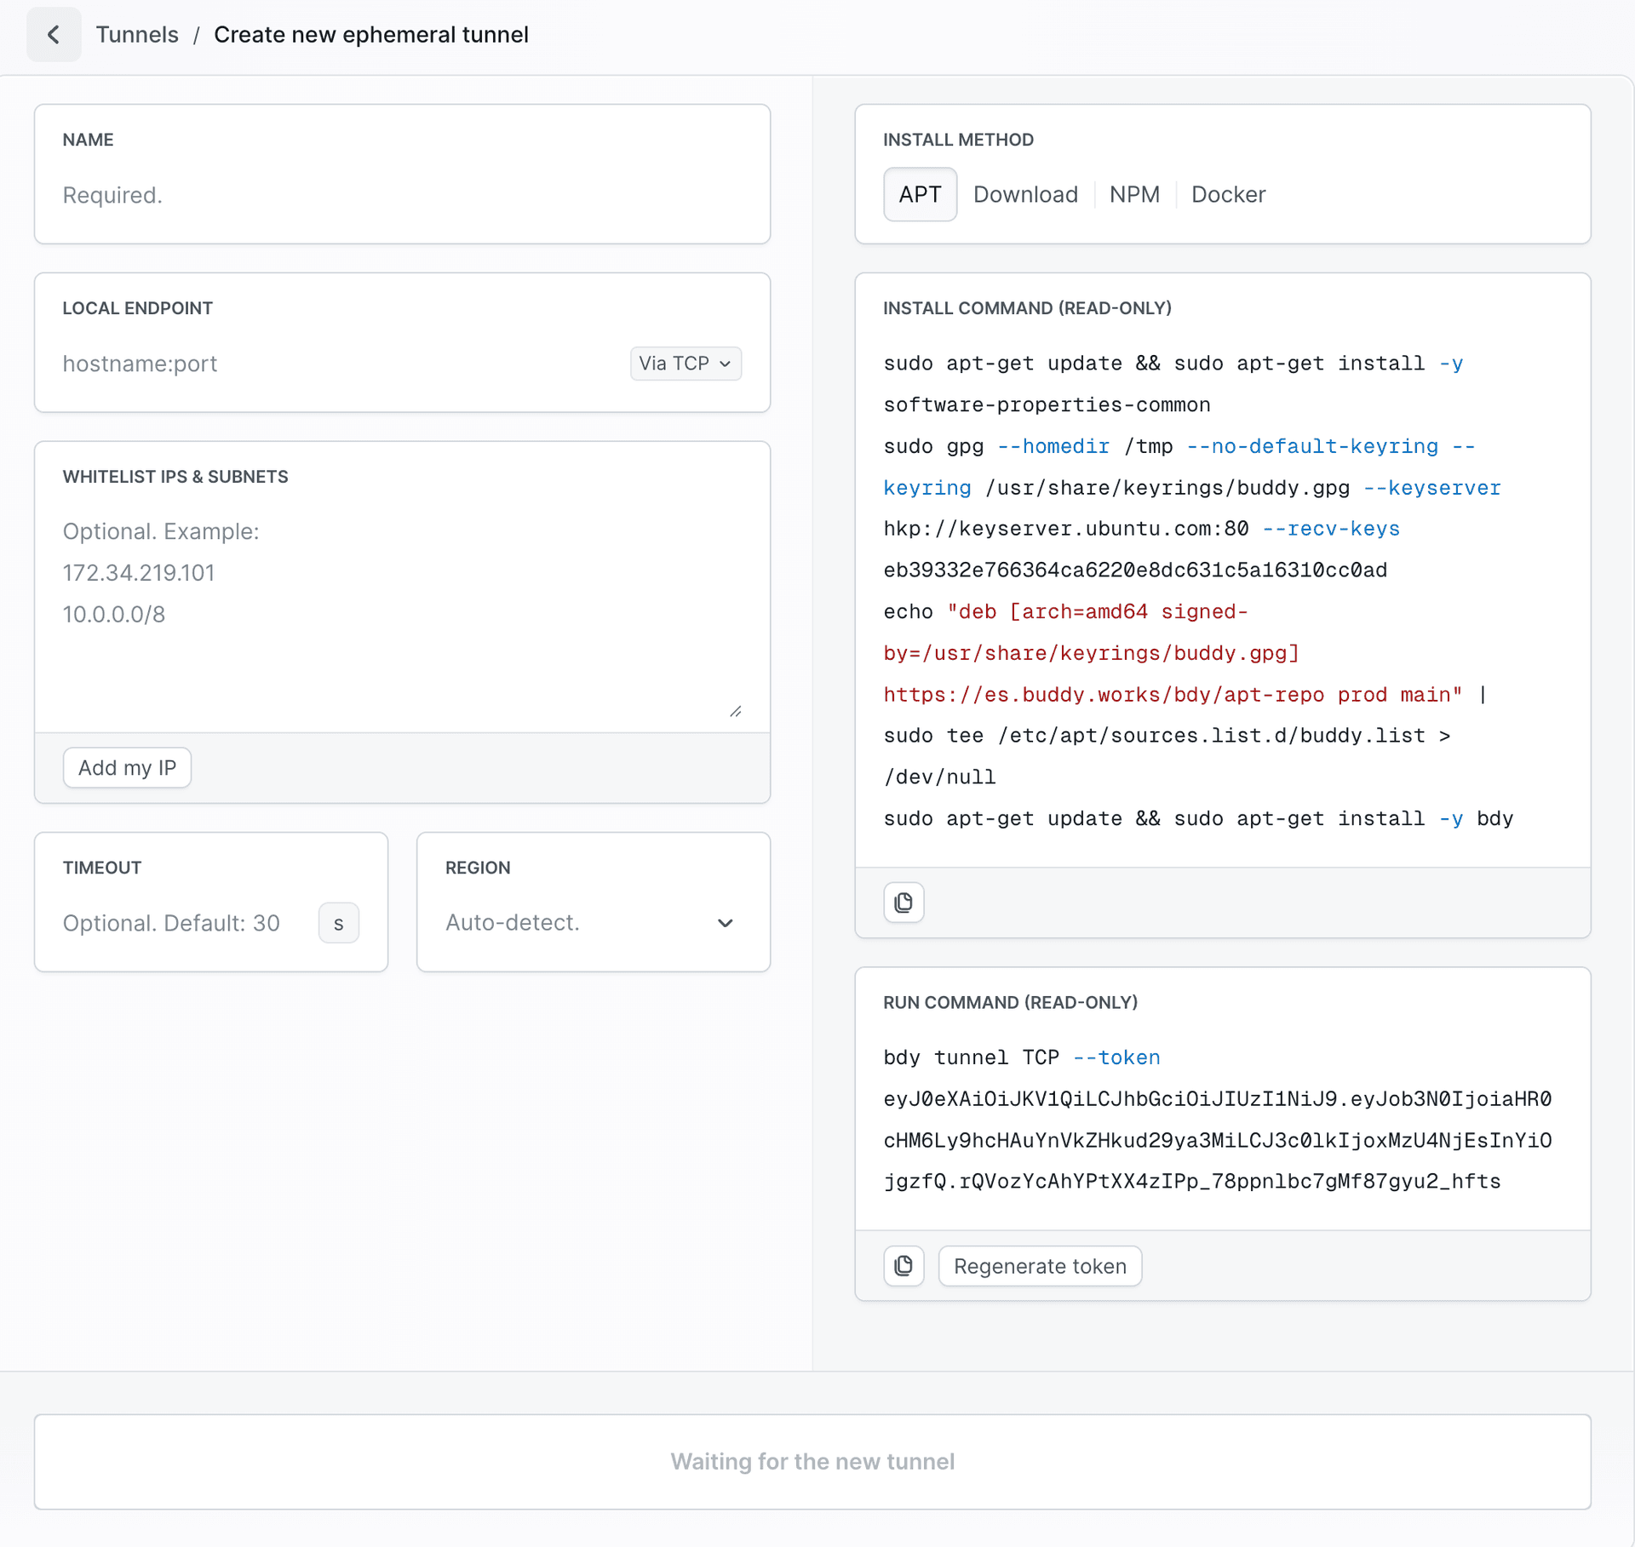Click the back arrow icon
The image size is (1635, 1547).
click(x=54, y=35)
